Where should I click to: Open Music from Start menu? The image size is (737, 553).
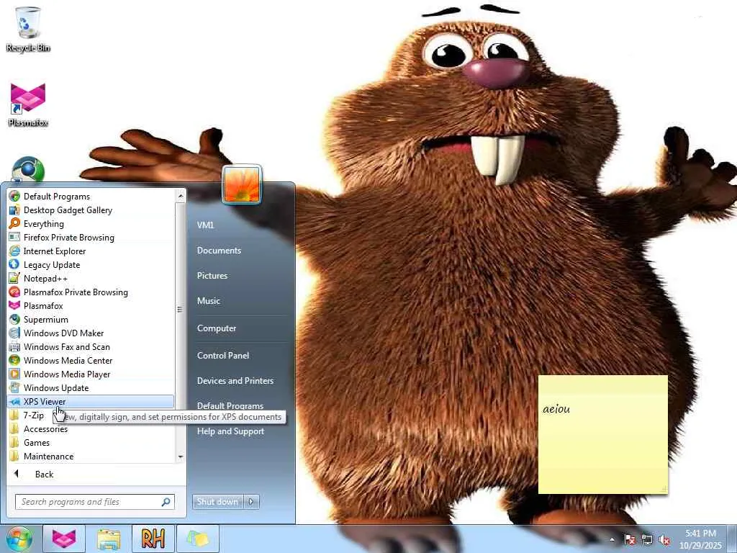point(208,300)
